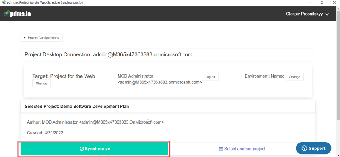Click the Environment: Named label
The image size is (340, 157).
(264, 76)
